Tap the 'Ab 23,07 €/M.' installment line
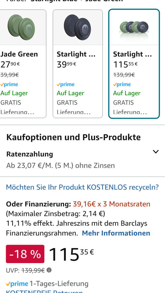This screenshot has height=293, width=165. pos(60,165)
